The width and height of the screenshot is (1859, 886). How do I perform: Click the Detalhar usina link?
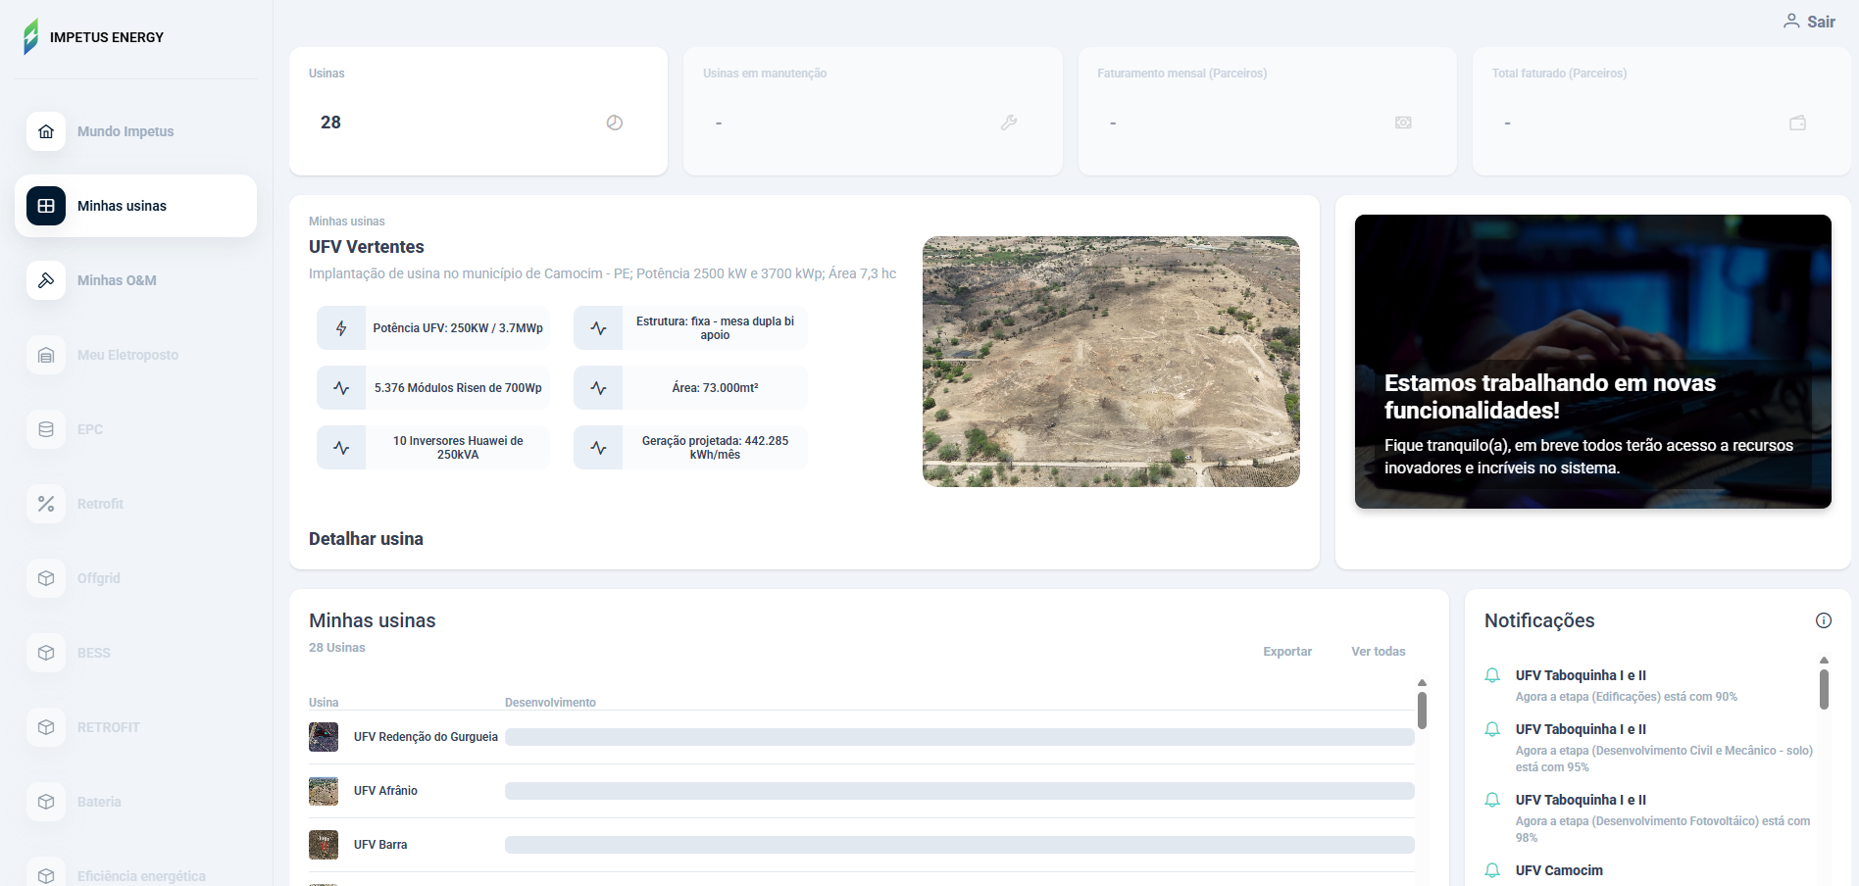365,538
